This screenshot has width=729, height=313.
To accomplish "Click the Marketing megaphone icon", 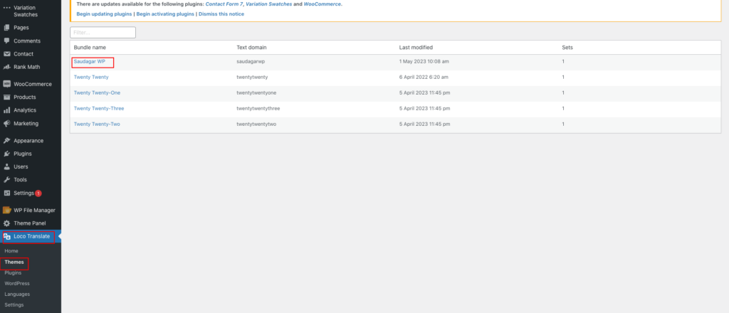I will [6, 124].
